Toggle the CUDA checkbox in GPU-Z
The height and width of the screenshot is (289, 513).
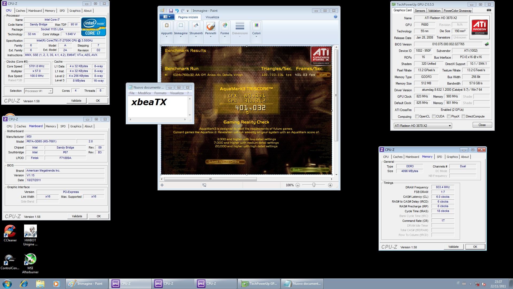pyautogui.click(x=434, y=116)
